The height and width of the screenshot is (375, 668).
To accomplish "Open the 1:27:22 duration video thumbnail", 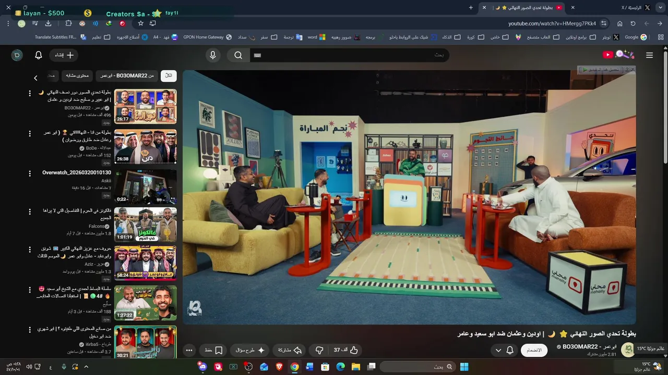I will click(146, 303).
